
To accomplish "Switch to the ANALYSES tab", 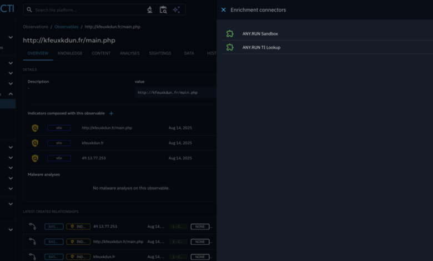I will tap(129, 53).
